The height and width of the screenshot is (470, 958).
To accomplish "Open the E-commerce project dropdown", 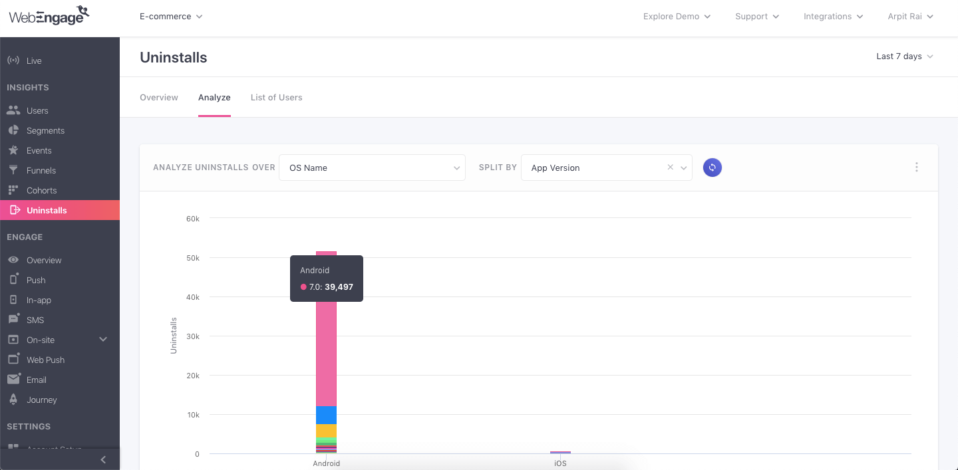I will [x=171, y=17].
